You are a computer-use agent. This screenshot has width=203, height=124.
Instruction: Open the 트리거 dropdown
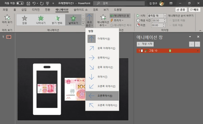click(x=117, y=20)
